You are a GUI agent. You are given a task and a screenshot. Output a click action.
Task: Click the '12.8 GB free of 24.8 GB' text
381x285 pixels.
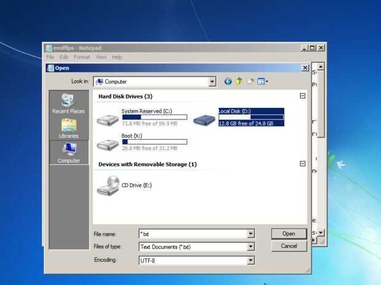click(246, 124)
